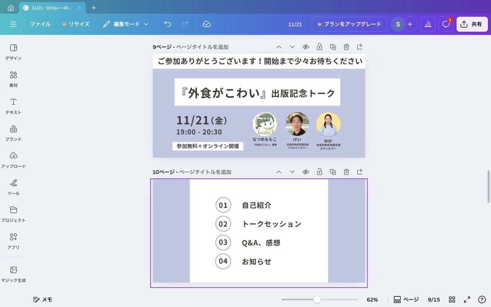The width and height of the screenshot is (491, 307).
Task: Open the リサイズ menu
Action: point(76,24)
